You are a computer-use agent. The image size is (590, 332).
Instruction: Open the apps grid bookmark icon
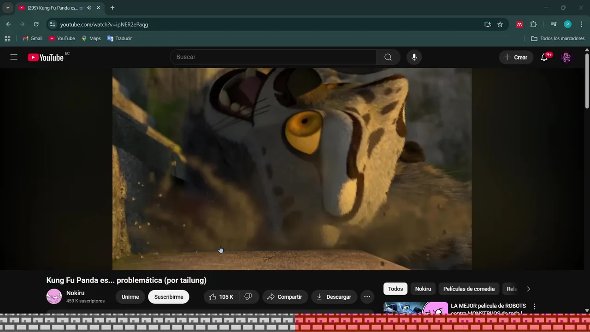7,38
